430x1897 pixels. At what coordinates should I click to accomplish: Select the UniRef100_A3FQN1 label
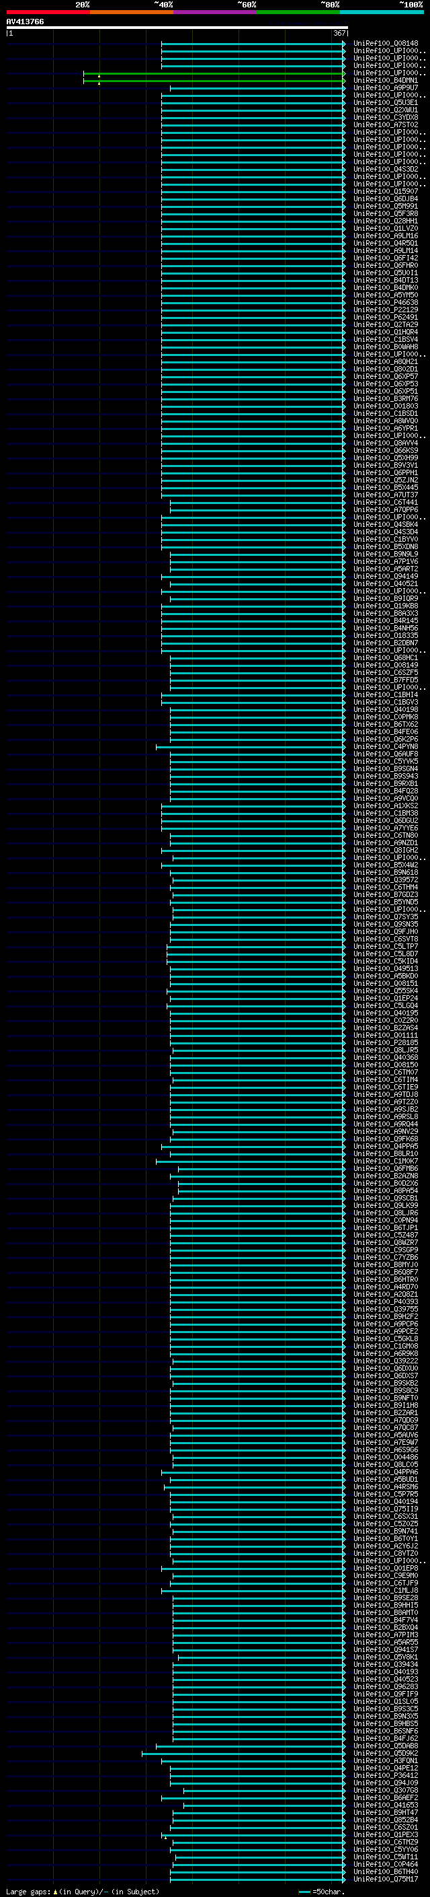(x=386, y=1761)
